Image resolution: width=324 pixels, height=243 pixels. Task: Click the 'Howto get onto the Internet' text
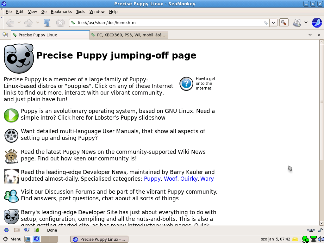click(x=206, y=84)
